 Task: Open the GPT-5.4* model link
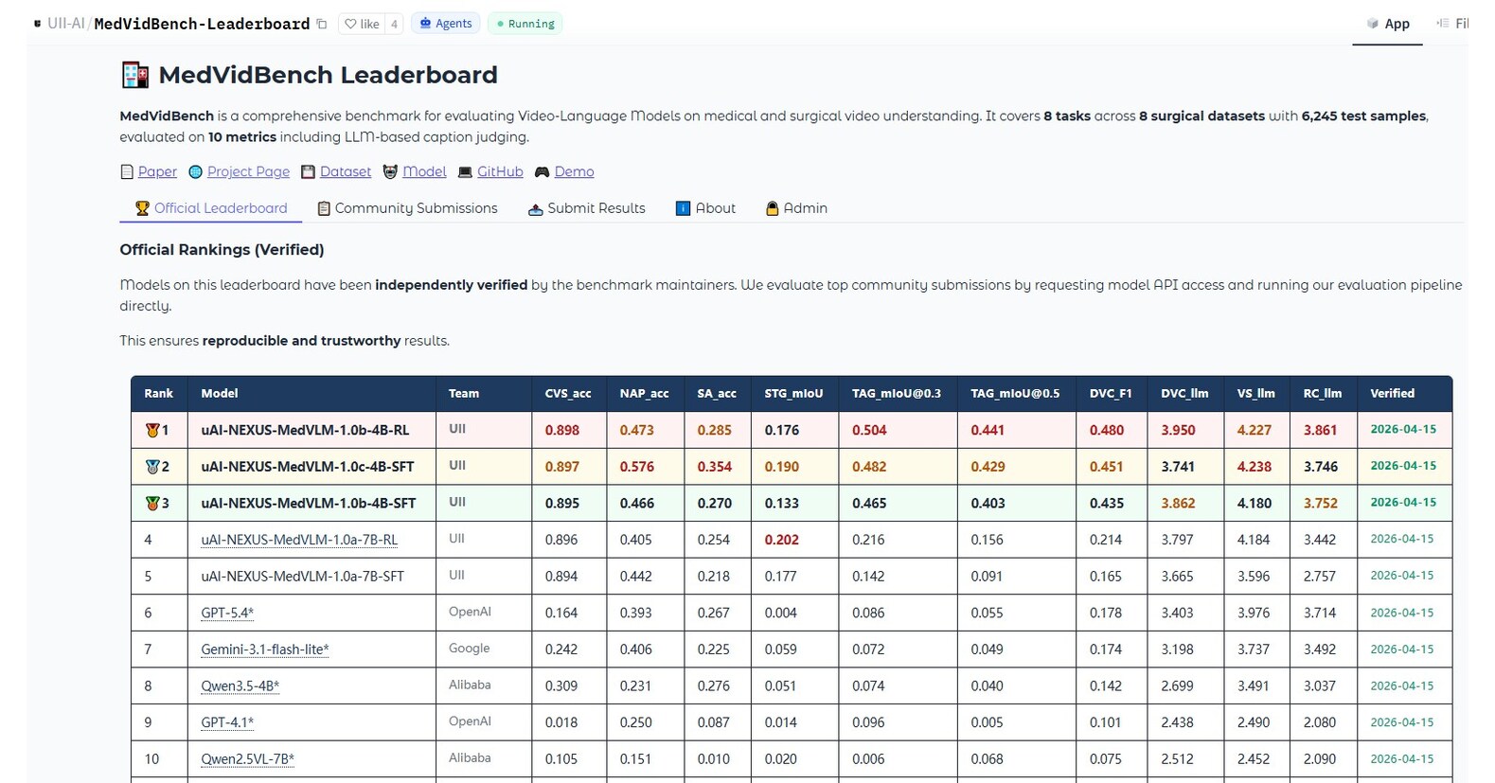[x=227, y=613]
